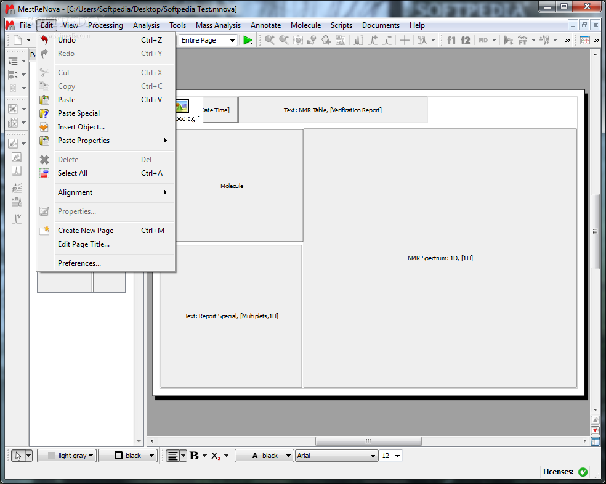
Task: Click the horizontal scrollbar thumb
Action: 368,441
